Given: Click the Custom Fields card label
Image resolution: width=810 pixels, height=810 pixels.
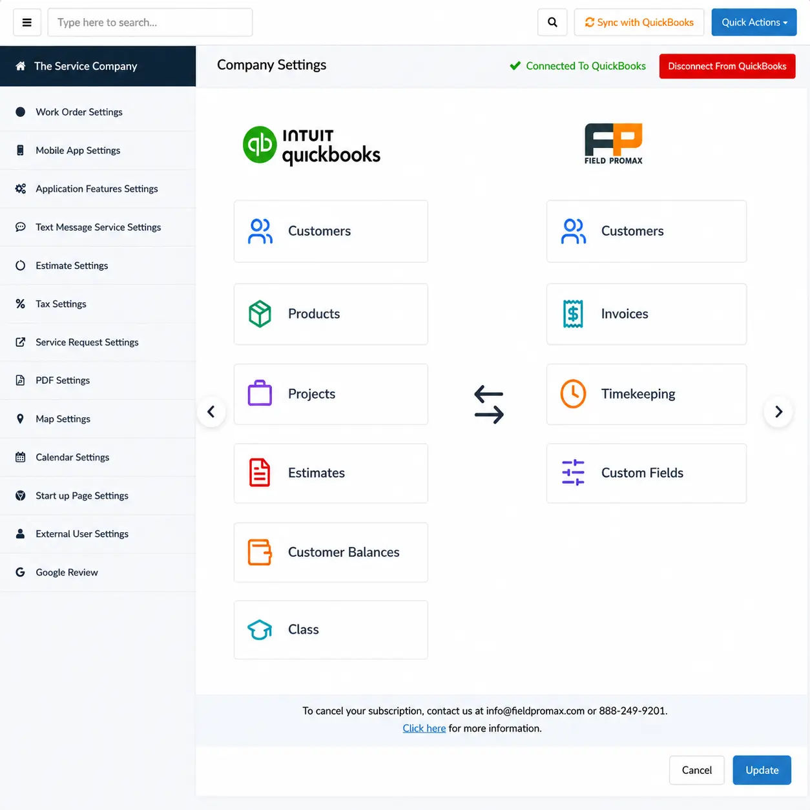Looking at the screenshot, I should point(642,473).
